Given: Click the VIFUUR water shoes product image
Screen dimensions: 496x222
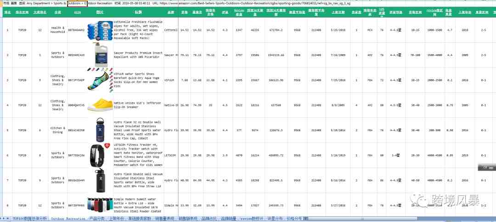Looking at the screenshot, I should pyautogui.click(x=100, y=80).
